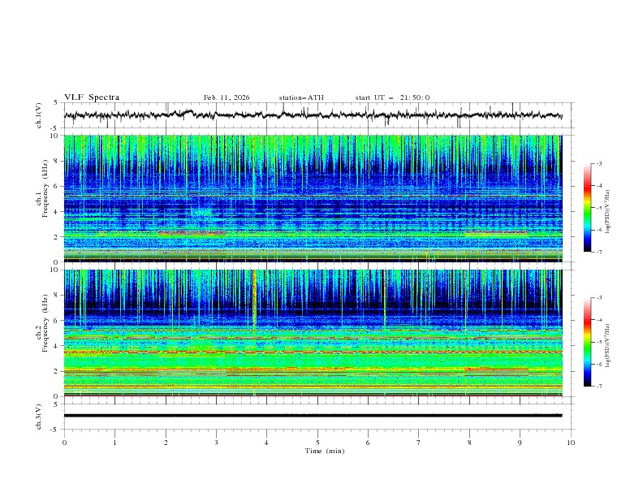This screenshot has height=497, width=643.
Task: Click the "station=ATH" header label
Action: coord(301,97)
